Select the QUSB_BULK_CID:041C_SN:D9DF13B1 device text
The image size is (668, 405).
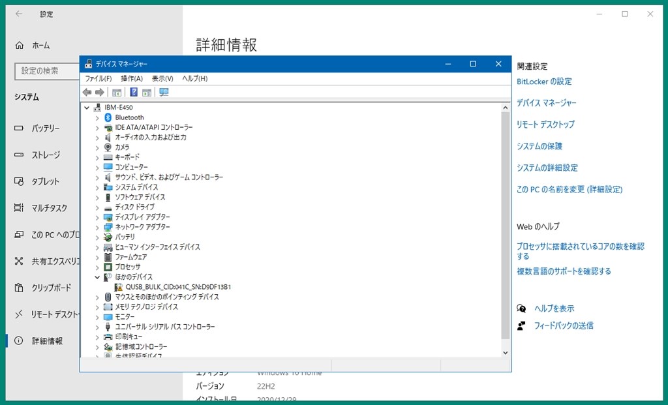178,287
